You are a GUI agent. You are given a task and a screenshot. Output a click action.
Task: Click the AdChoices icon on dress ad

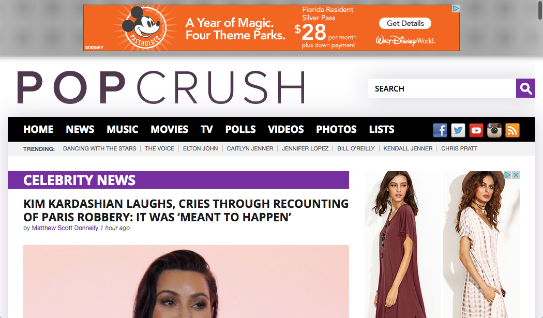pyautogui.click(x=507, y=175)
